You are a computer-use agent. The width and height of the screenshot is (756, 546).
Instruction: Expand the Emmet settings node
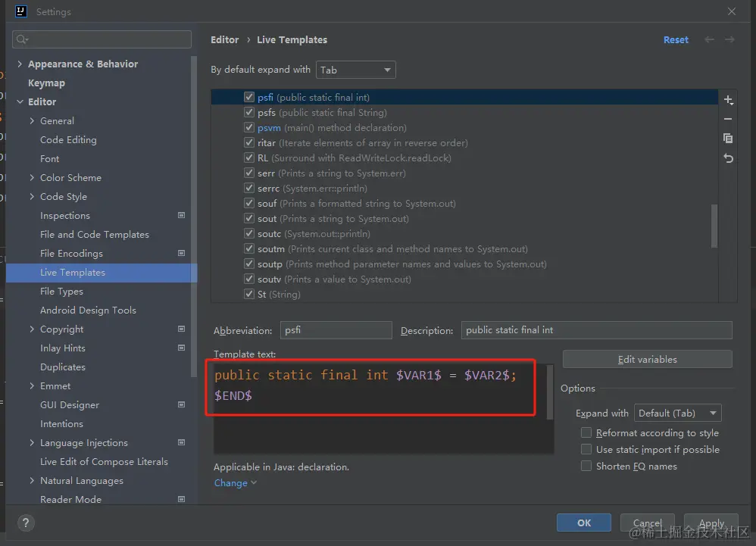32,385
